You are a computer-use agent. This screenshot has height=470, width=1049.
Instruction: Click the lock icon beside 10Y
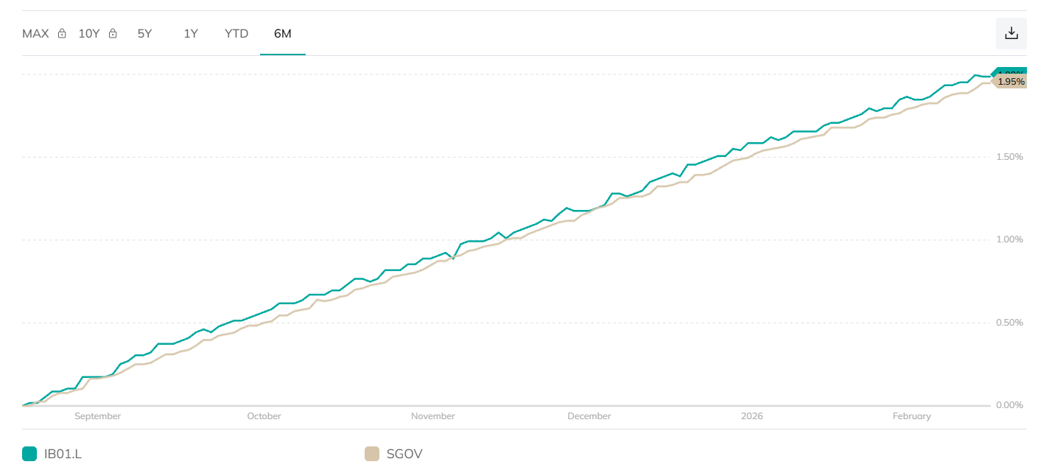113,34
